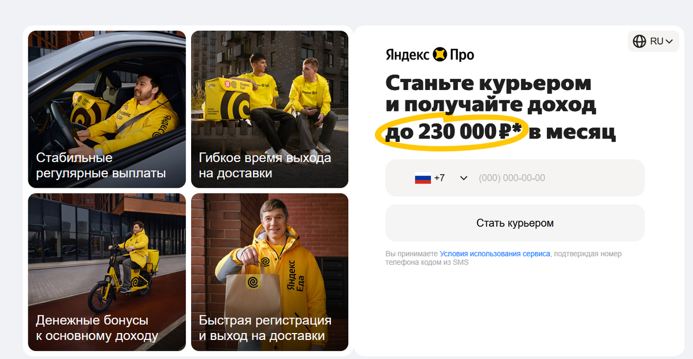This screenshot has width=693, height=359.
Task: Click the Станьте курьером headline
Action: (489, 83)
